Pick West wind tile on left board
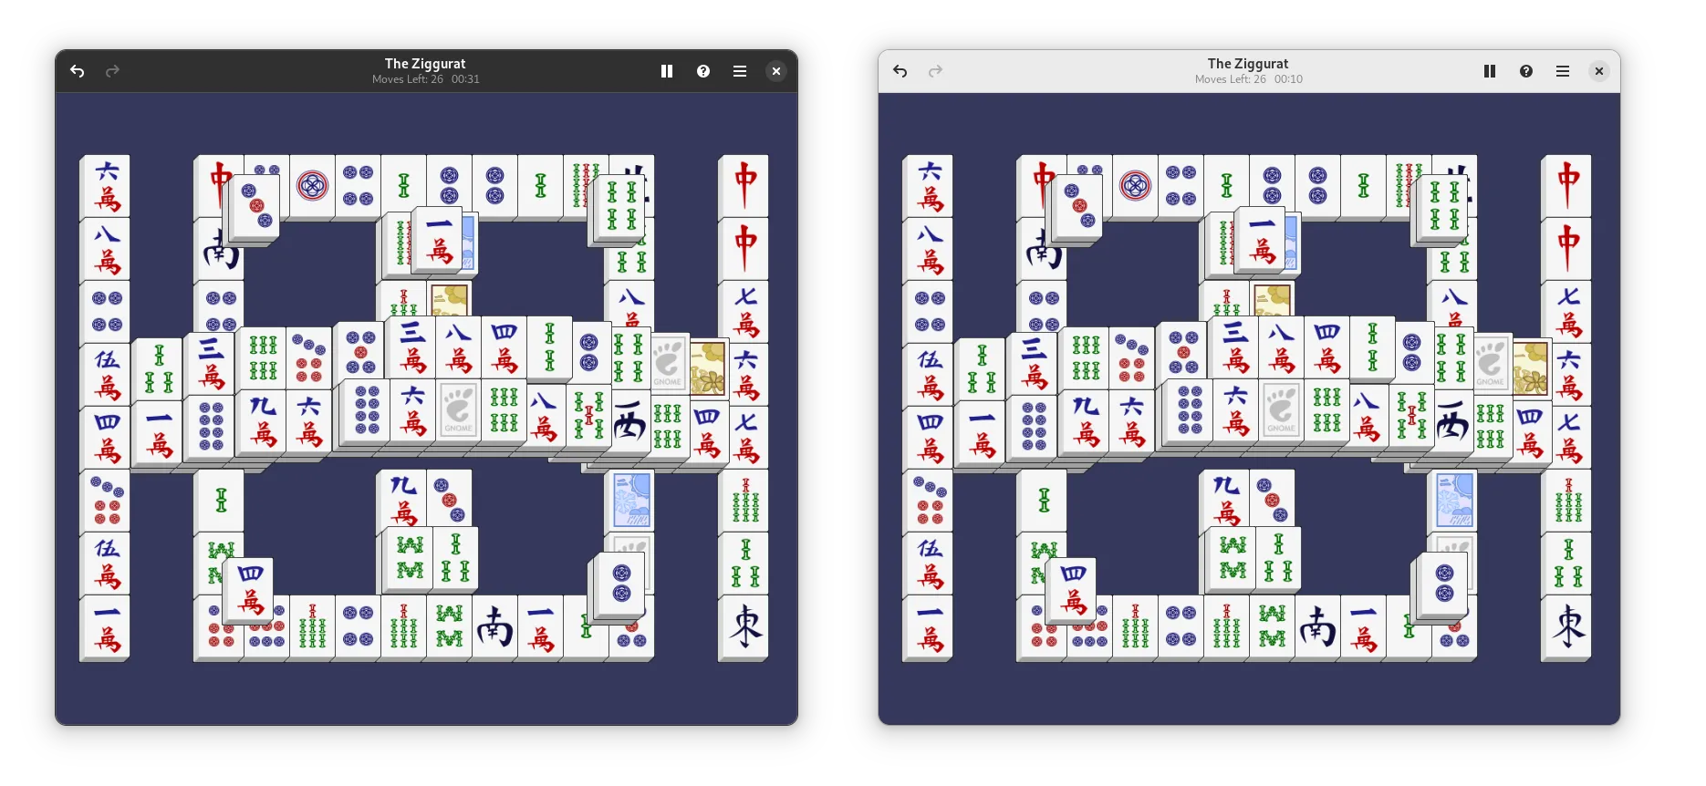 coord(630,422)
